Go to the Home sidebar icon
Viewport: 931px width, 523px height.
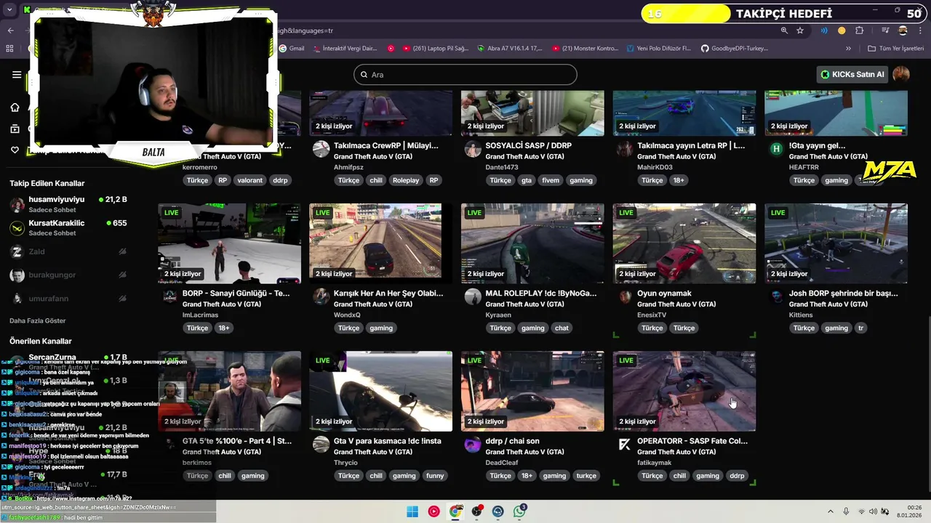coord(15,108)
